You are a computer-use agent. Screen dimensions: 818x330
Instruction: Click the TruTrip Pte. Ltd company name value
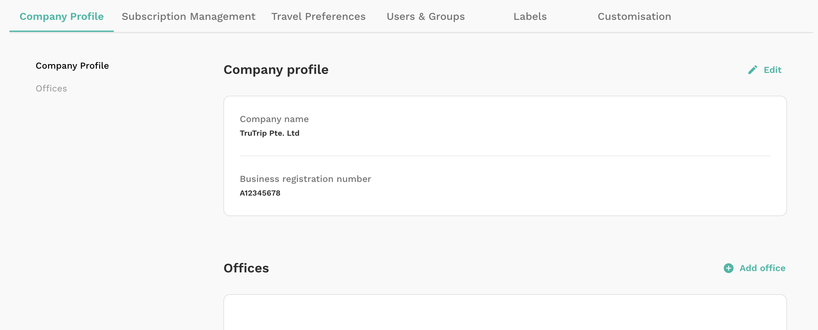[269, 133]
